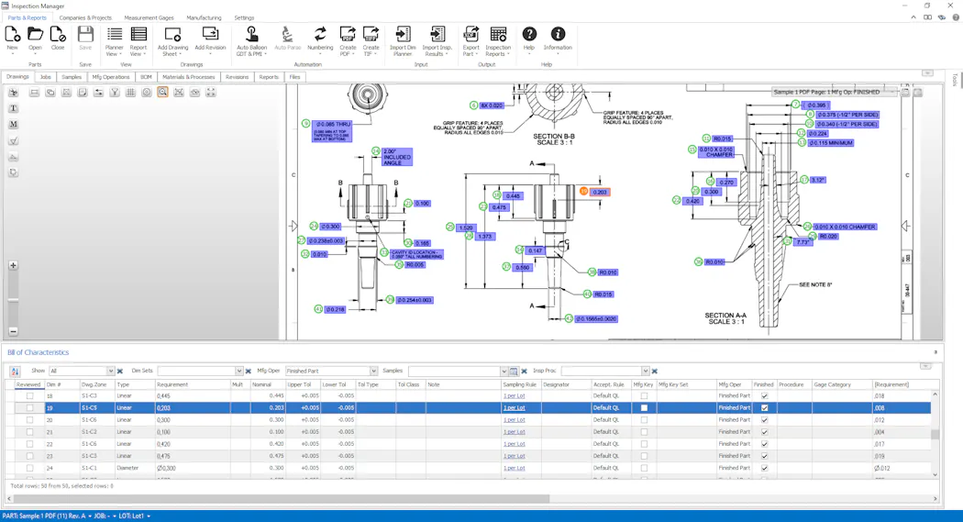Image resolution: width=963 pixels, height=522 pixels.
Task: Check Reviewed box for dimension 24
Action: click(x=29, y=468)
